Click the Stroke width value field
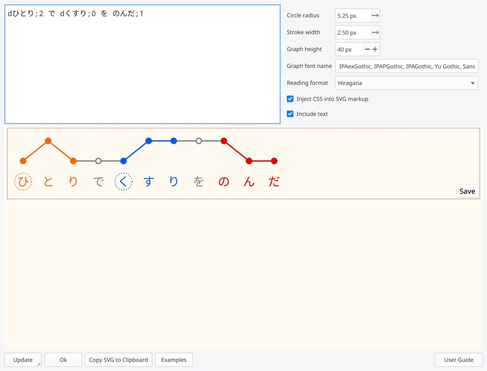Viewport: 487px width, 371px height. [x=353, y=32]
